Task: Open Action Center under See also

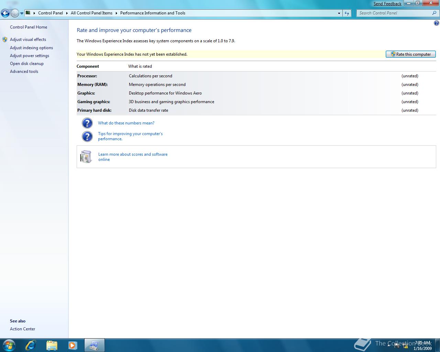Action: click(x=22, y=329)
